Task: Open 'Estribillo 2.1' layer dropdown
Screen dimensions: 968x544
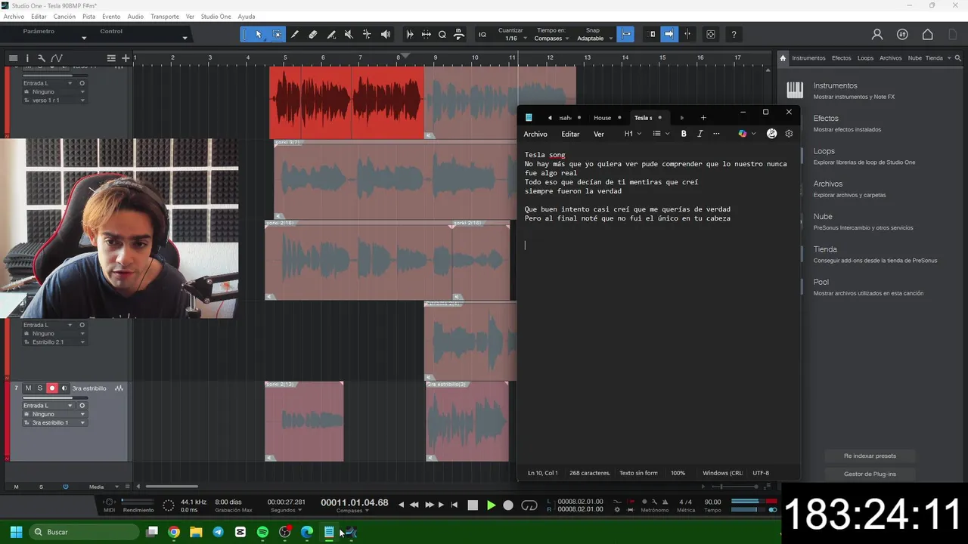Action: pos(54,342)
